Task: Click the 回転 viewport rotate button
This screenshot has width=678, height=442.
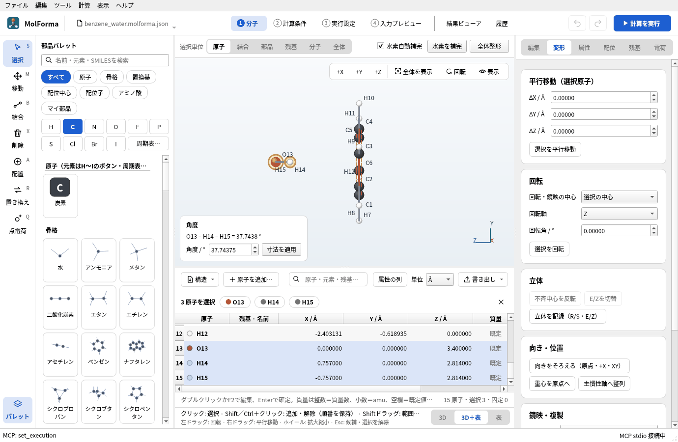Action: 456,72
